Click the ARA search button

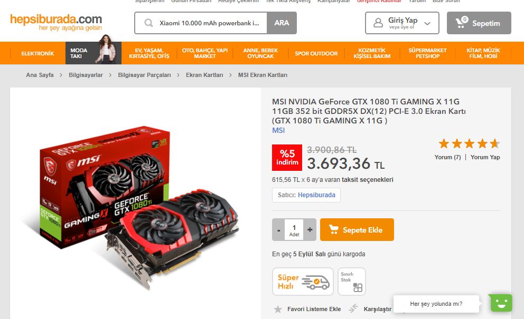[x=282, y=23]
